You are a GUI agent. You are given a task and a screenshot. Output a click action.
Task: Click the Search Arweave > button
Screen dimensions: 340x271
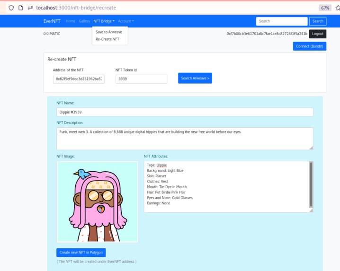tap(195, 78)
